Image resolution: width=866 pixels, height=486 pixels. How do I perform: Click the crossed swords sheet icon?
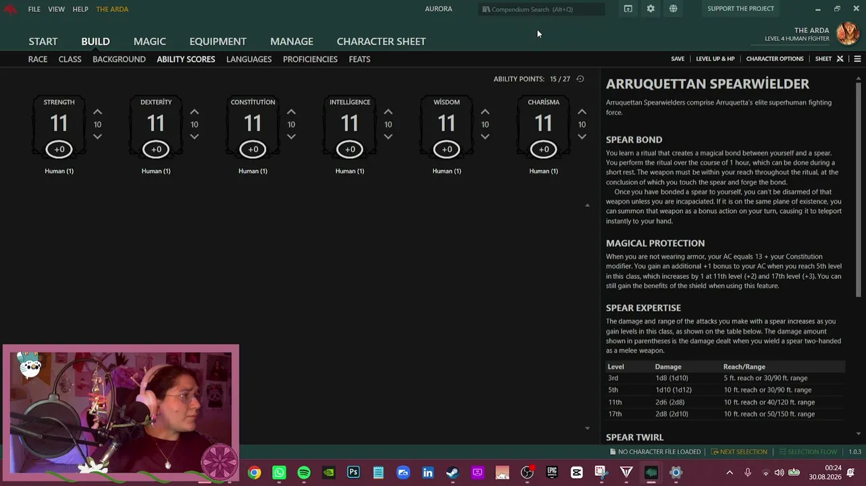pos(840,59)
